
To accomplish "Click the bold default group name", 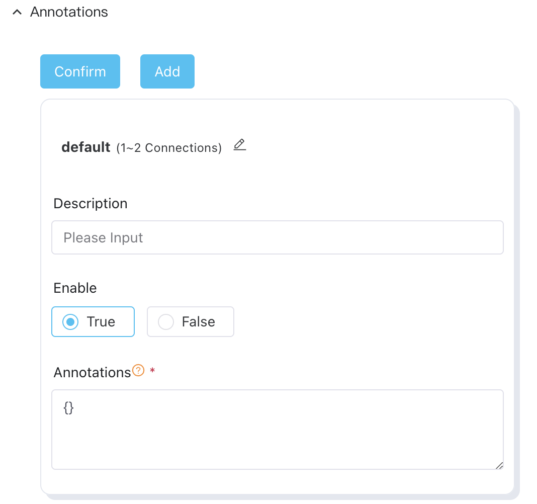I will point(85,147).
